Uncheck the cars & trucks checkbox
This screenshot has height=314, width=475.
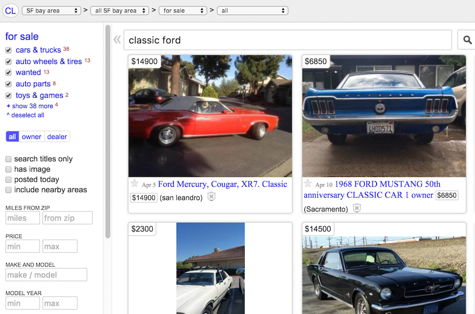9,50
